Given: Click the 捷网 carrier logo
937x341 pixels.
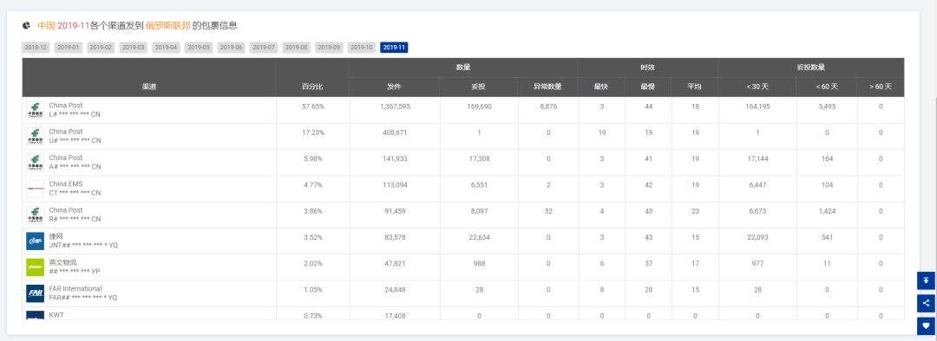Looking at the screenshot, I should coord(36,241).
